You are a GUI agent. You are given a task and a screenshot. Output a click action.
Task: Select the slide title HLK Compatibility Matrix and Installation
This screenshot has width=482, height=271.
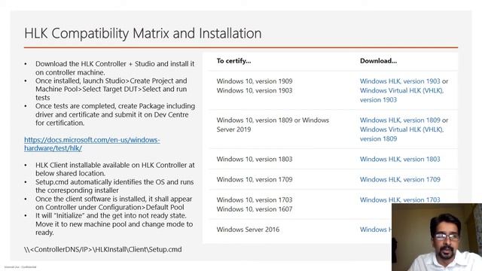point(143,33)
